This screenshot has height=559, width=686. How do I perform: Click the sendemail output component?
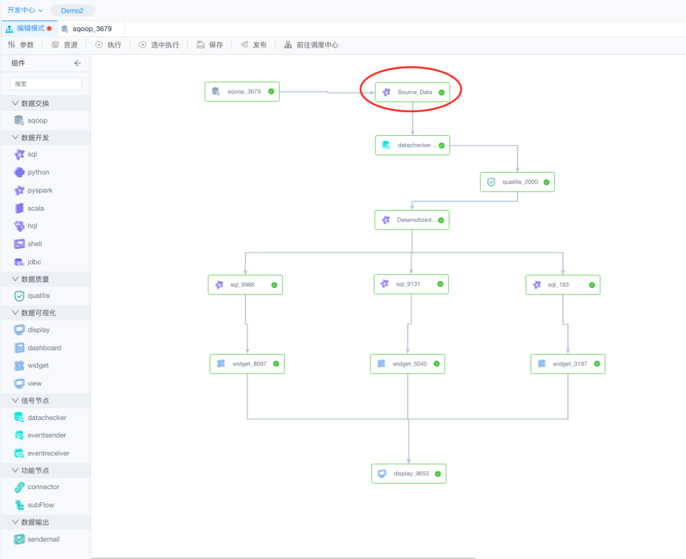[43, 539]
